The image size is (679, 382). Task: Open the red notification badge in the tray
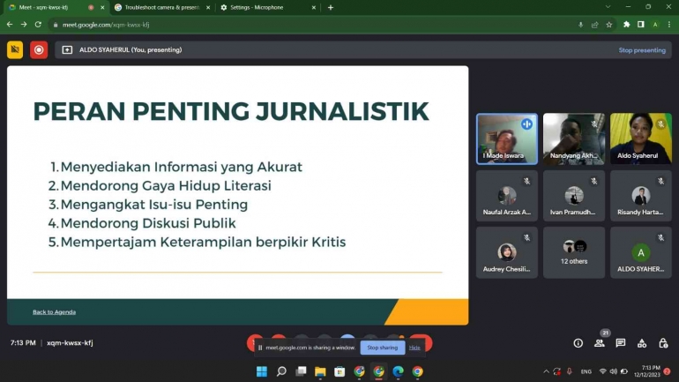pos(667,371)
